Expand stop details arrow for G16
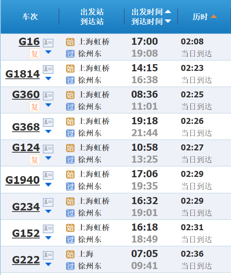 48,52
